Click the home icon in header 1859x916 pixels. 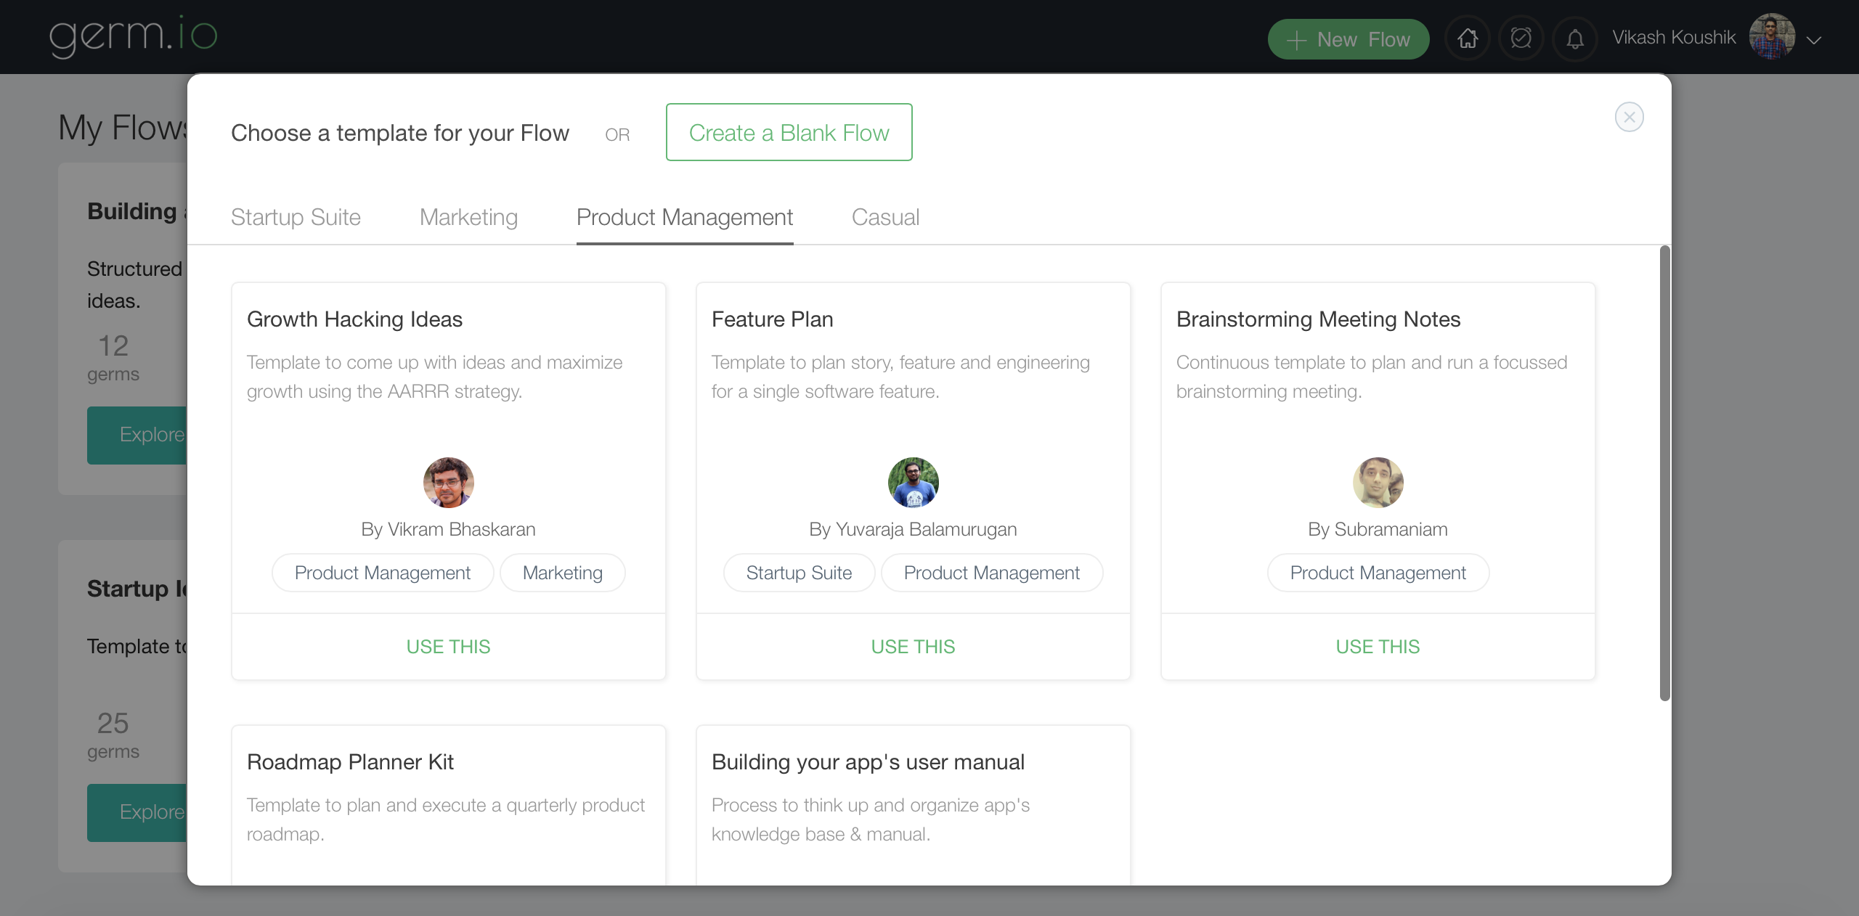click(1468, 38)
